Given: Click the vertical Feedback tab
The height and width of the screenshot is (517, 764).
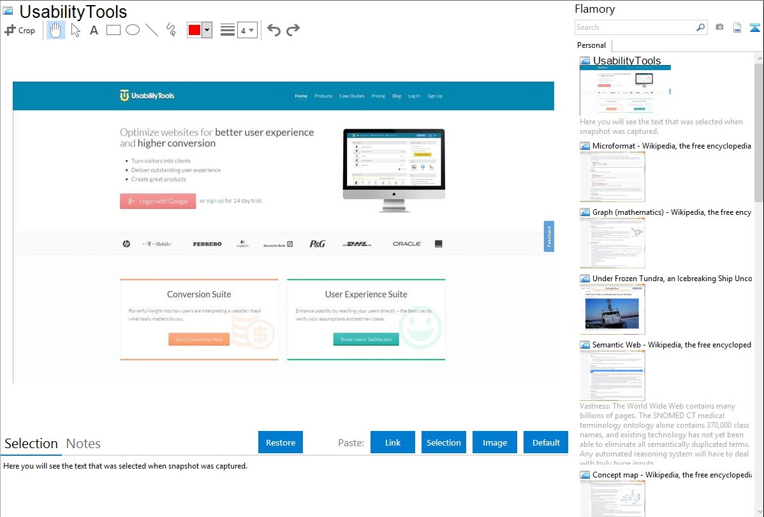Looking at the screenshot, I should [x=549, y=237].
